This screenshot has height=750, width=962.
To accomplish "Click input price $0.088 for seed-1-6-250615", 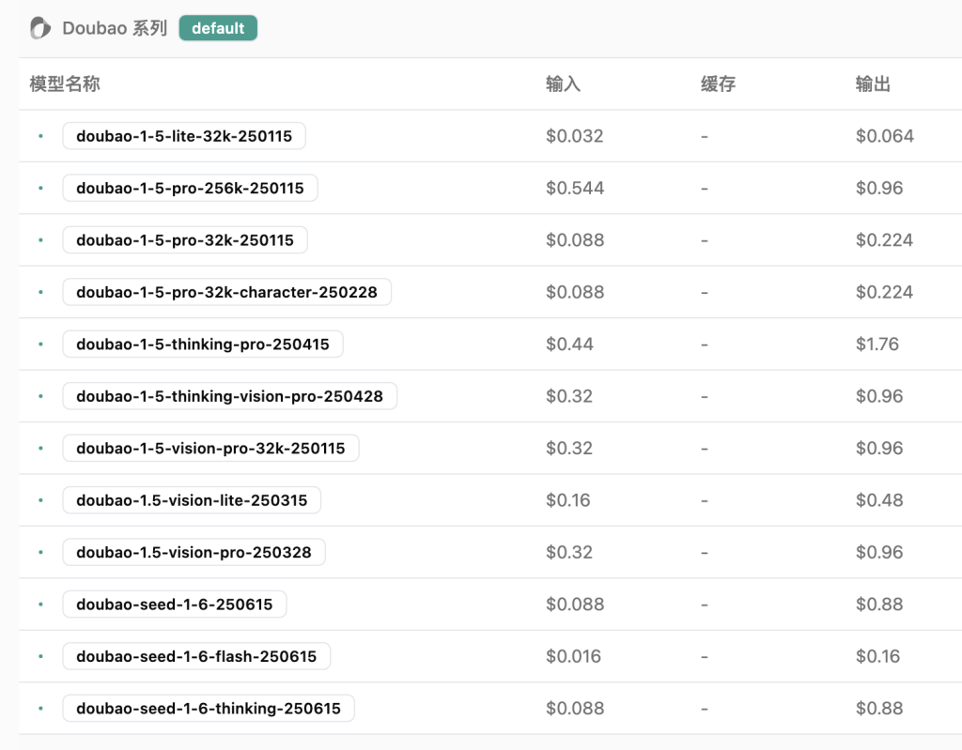I will point(575,605).
